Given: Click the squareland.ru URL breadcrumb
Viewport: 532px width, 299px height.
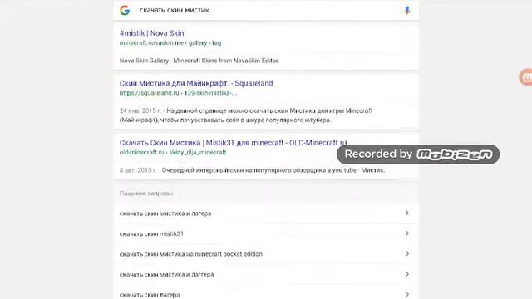Looking at the screenshot, I should [178, 93].
